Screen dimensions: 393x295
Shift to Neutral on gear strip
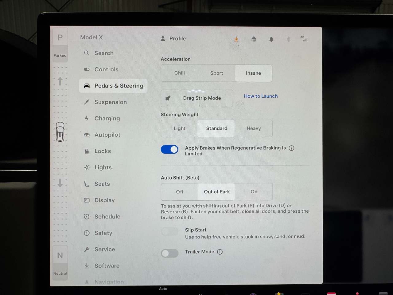(x=60, y=260)
